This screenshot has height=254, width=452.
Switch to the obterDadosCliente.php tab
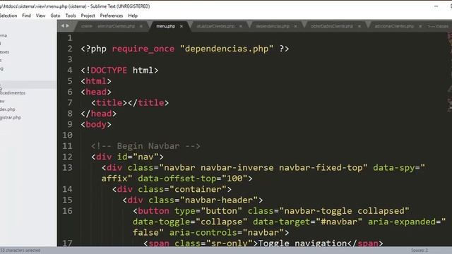(x=332, y=26)
